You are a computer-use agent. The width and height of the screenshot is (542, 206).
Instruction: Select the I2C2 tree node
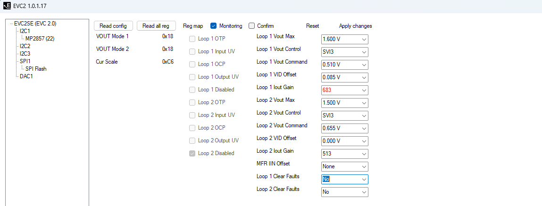click(25, 46)
